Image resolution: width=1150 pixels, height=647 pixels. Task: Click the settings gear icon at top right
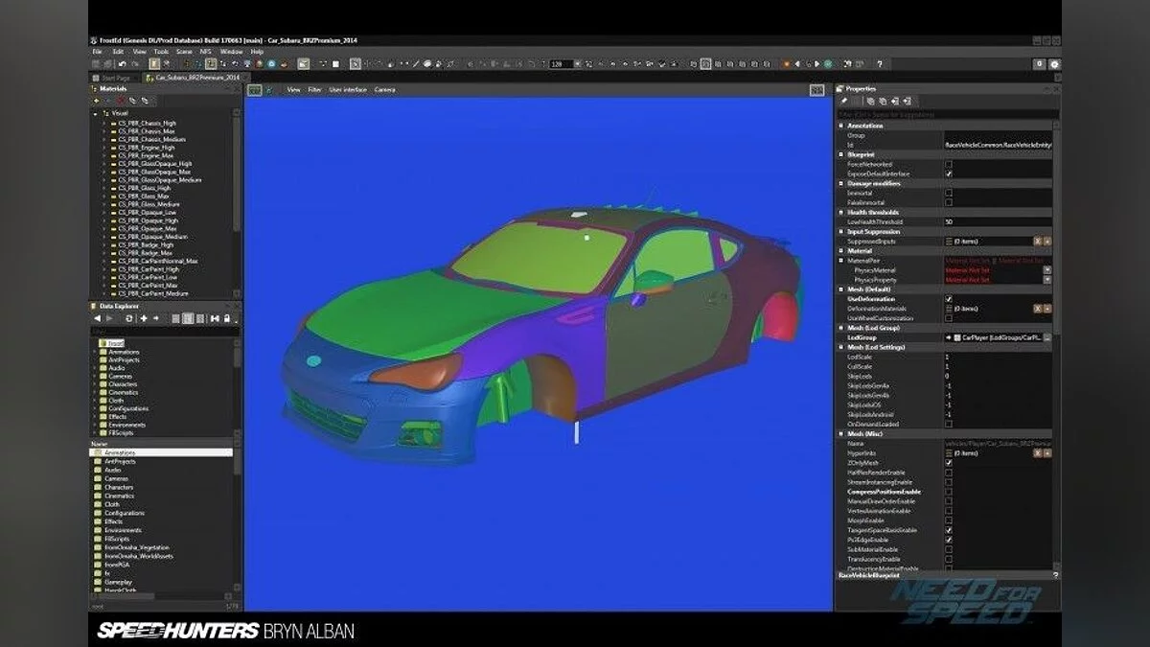(x=1054, y=64)
